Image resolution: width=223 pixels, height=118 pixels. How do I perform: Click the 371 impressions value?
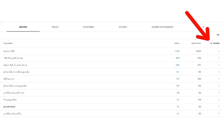[199, 65]
